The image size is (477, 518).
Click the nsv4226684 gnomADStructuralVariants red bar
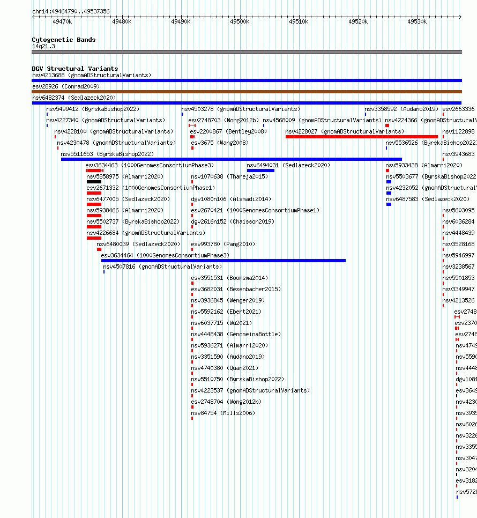coord(94,238)
